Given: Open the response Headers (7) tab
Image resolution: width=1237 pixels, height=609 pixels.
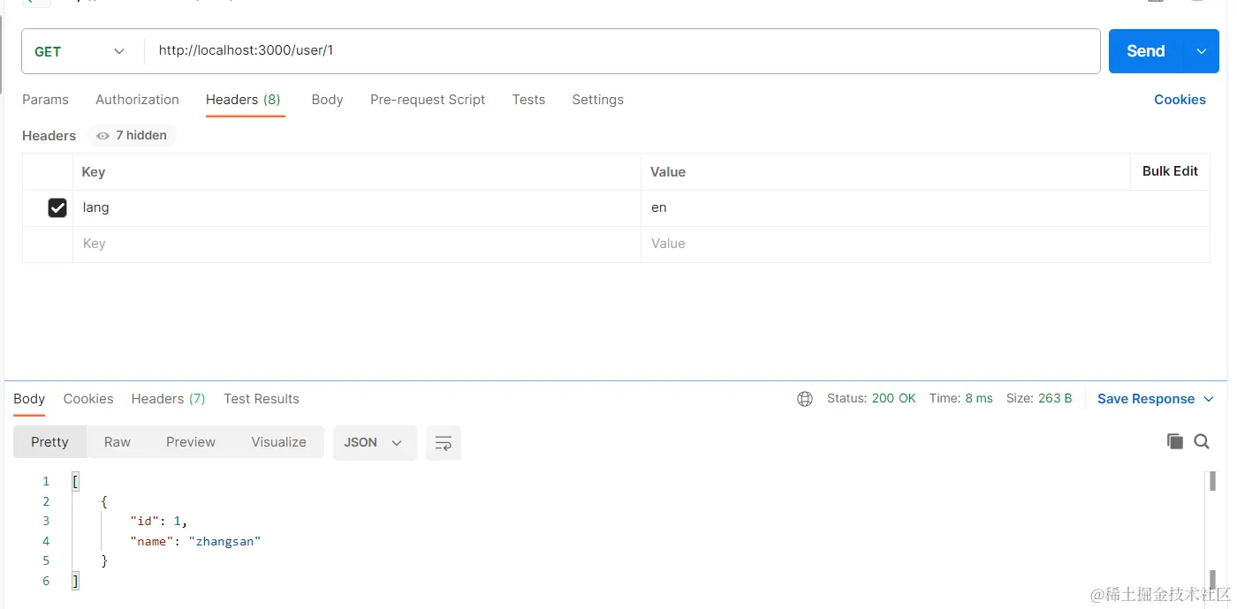Looking at the screenshot, I should pyautogui.click(x=168, y=399).
